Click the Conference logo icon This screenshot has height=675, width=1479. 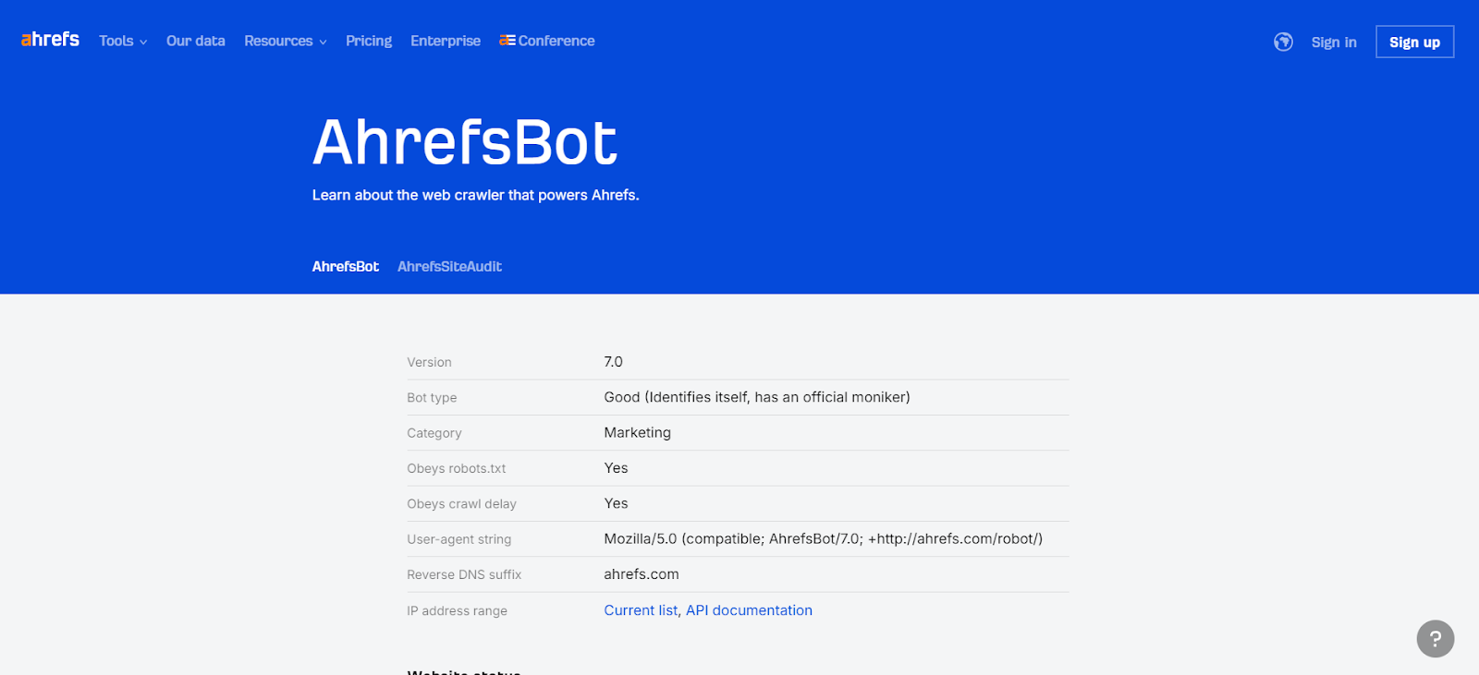click(507, 41)
